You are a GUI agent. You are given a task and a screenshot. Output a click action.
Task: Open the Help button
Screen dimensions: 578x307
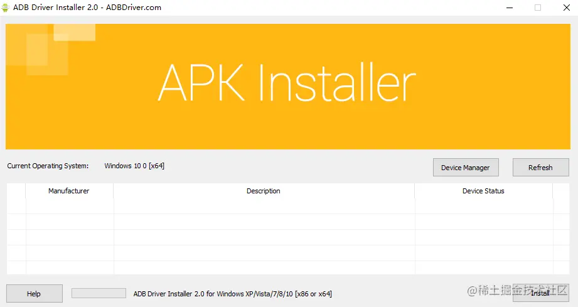(35, 293)
